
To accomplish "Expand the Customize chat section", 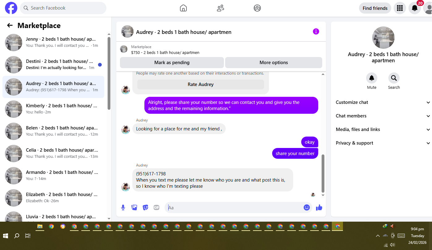I will tap(383, 102).
